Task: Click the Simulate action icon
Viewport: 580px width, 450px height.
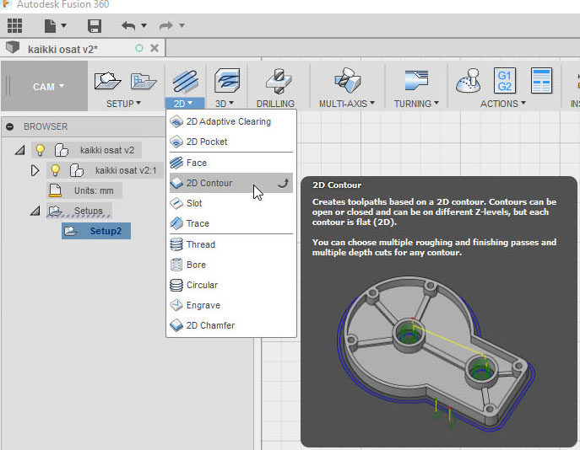Action: pyautogui.click(x=469, y=80)
